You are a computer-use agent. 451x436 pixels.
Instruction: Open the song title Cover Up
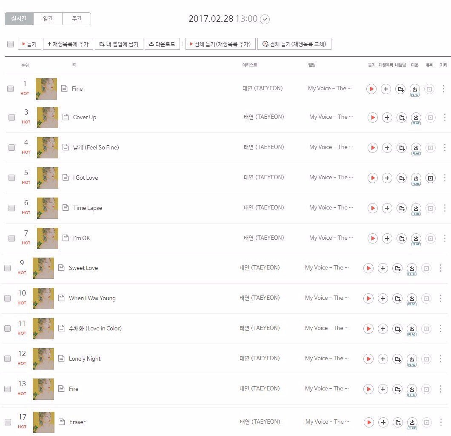tap(85, 117)
